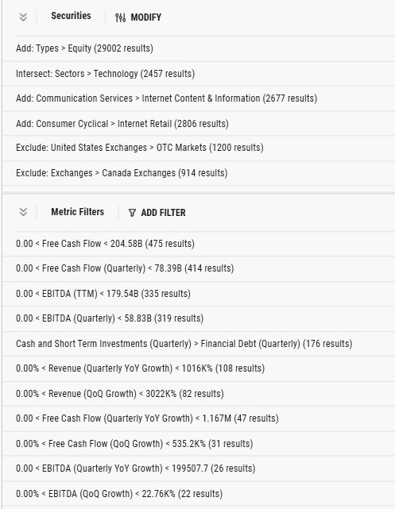Open MODIFY for securities
Image resolution: width=395 pixels, height=509 pixels.
[x=138, y=17]
